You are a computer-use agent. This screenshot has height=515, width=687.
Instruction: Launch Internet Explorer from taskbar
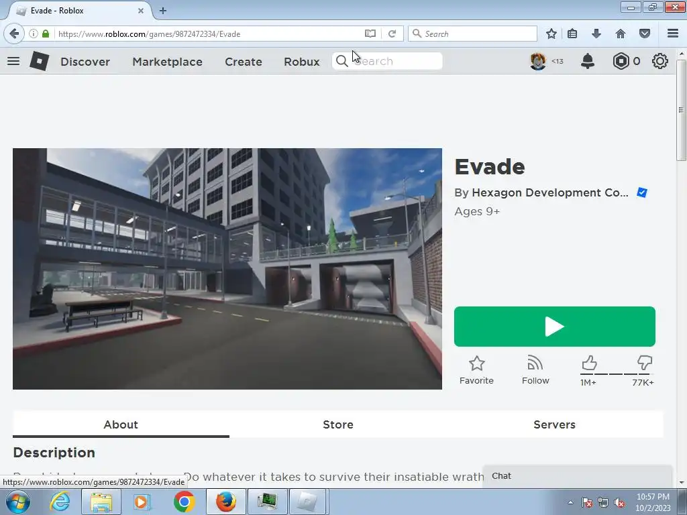coord(60,502)
